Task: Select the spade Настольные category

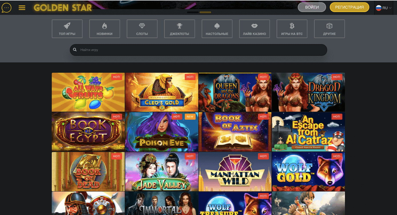Action: pyautogui.click(x=217, y=29)
